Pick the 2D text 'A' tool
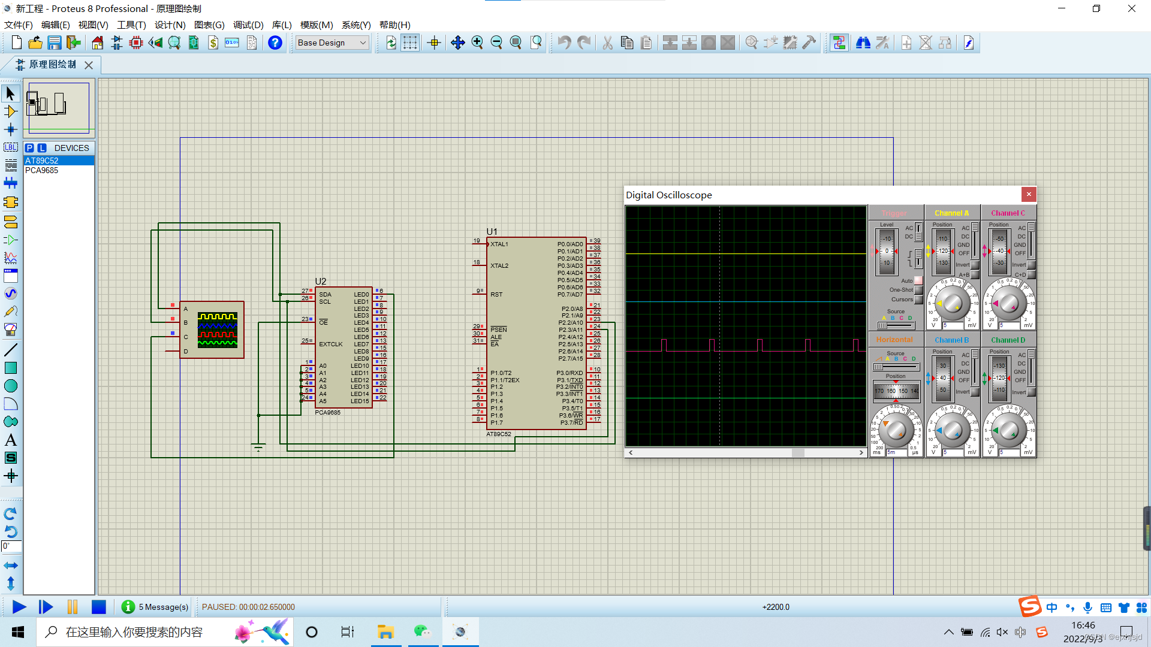1151x647 pixels. click(10, 440)
